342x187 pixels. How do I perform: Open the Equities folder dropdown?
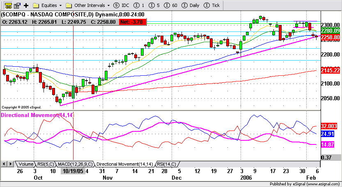(60, 5)
